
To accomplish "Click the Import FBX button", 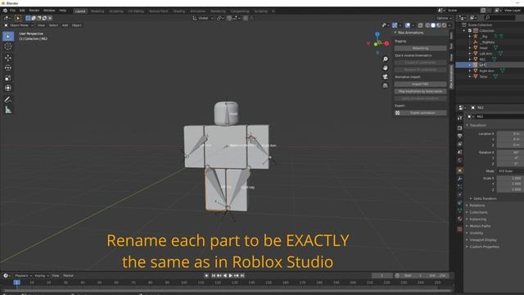I will pyautogui.click(x=420, y=84).
